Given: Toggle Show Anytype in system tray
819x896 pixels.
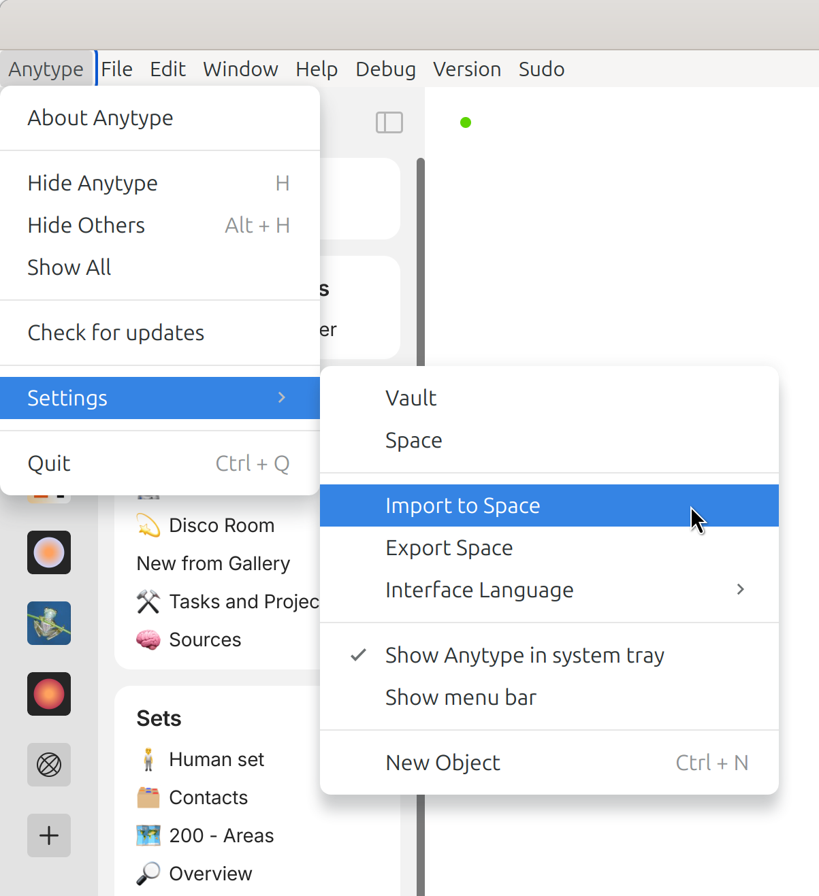Looking at the screenshot, I should 524,655.
